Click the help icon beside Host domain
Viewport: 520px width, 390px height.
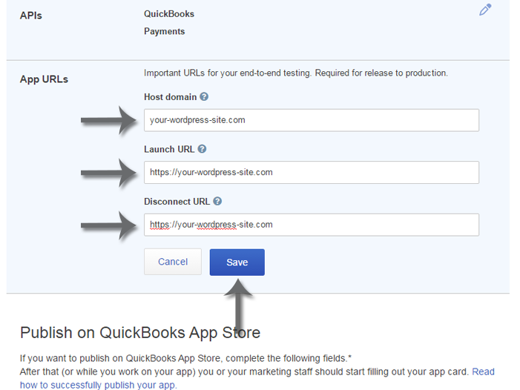[204, 96]
